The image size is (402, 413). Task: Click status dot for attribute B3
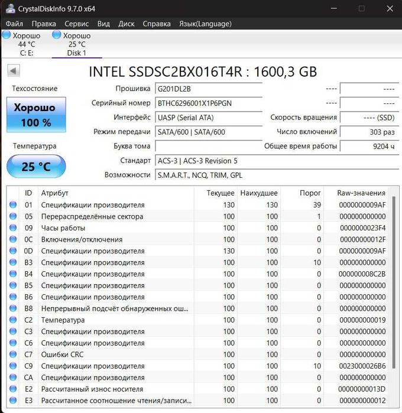(x=13, y=262)
